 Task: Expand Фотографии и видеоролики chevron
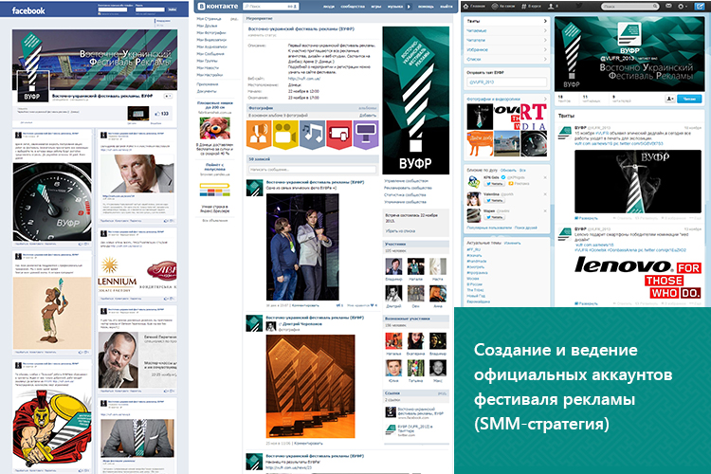(x=544, y=99)
